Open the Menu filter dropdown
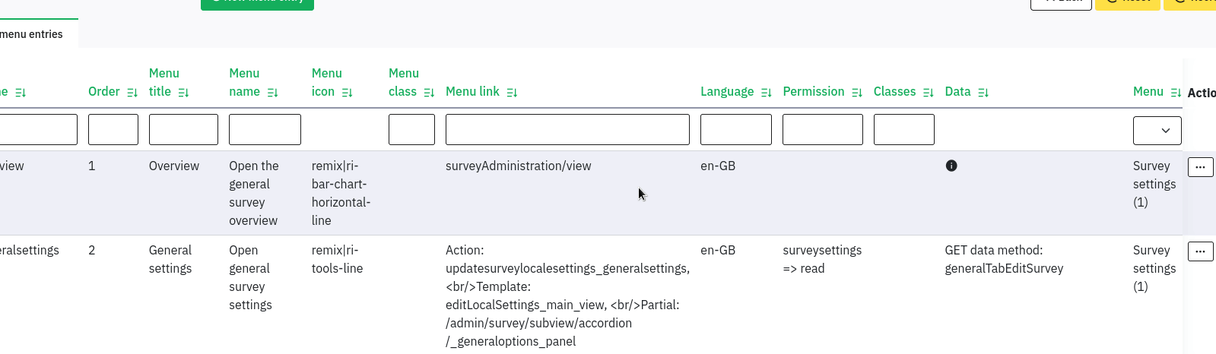 (x=1157, y=131)
